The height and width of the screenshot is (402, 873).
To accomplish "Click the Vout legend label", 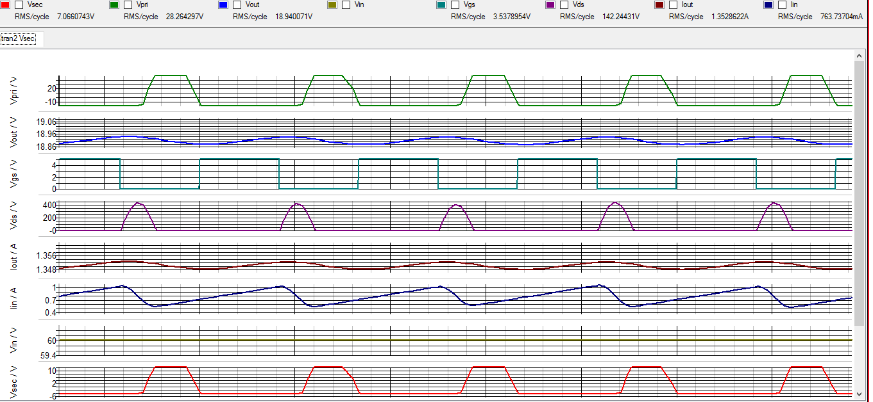I will coord(252,4).
